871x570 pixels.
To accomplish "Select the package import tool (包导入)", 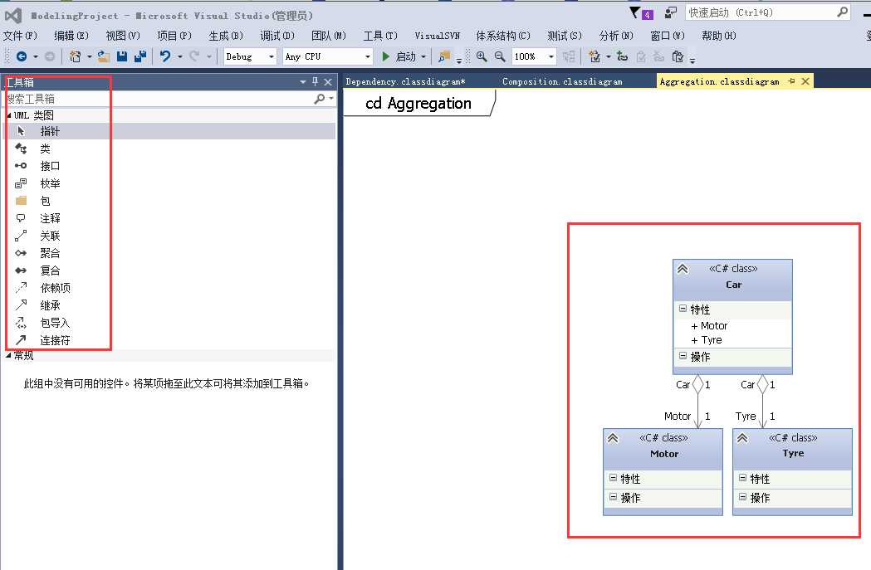I will (x=169, y=323).
